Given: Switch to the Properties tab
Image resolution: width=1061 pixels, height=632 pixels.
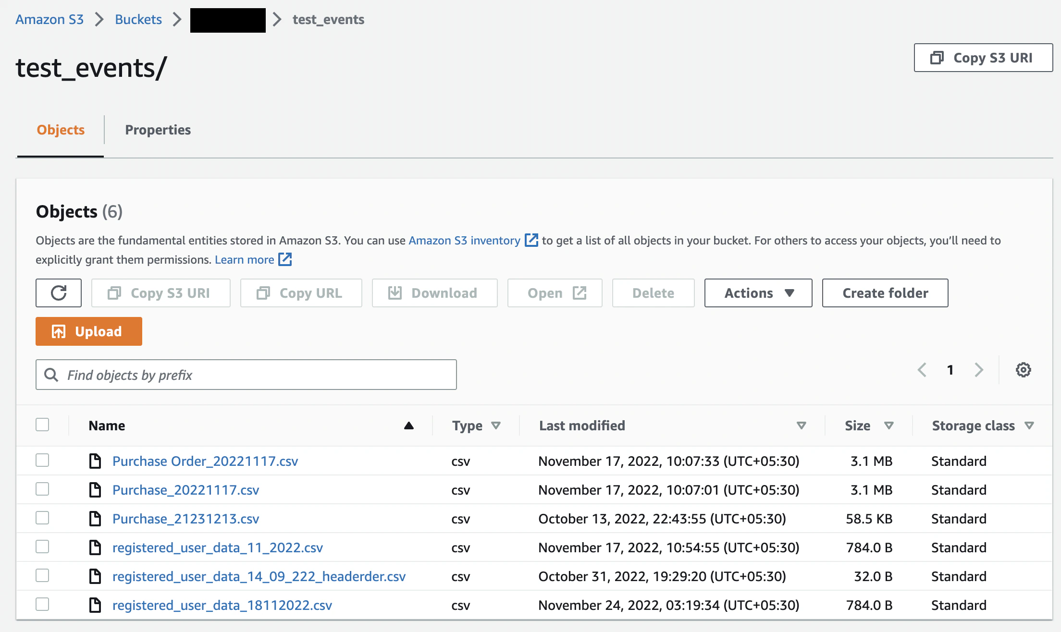Looking at the screenshot, I should coord(158,130).
